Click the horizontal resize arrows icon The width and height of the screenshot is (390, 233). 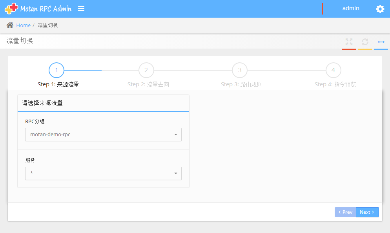click(x=381, y=42)
